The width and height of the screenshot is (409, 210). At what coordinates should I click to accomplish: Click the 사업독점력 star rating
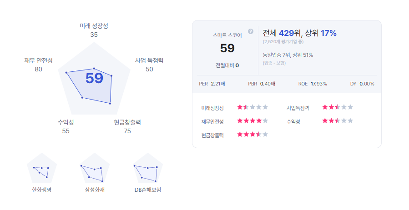[x=338, y=107]
